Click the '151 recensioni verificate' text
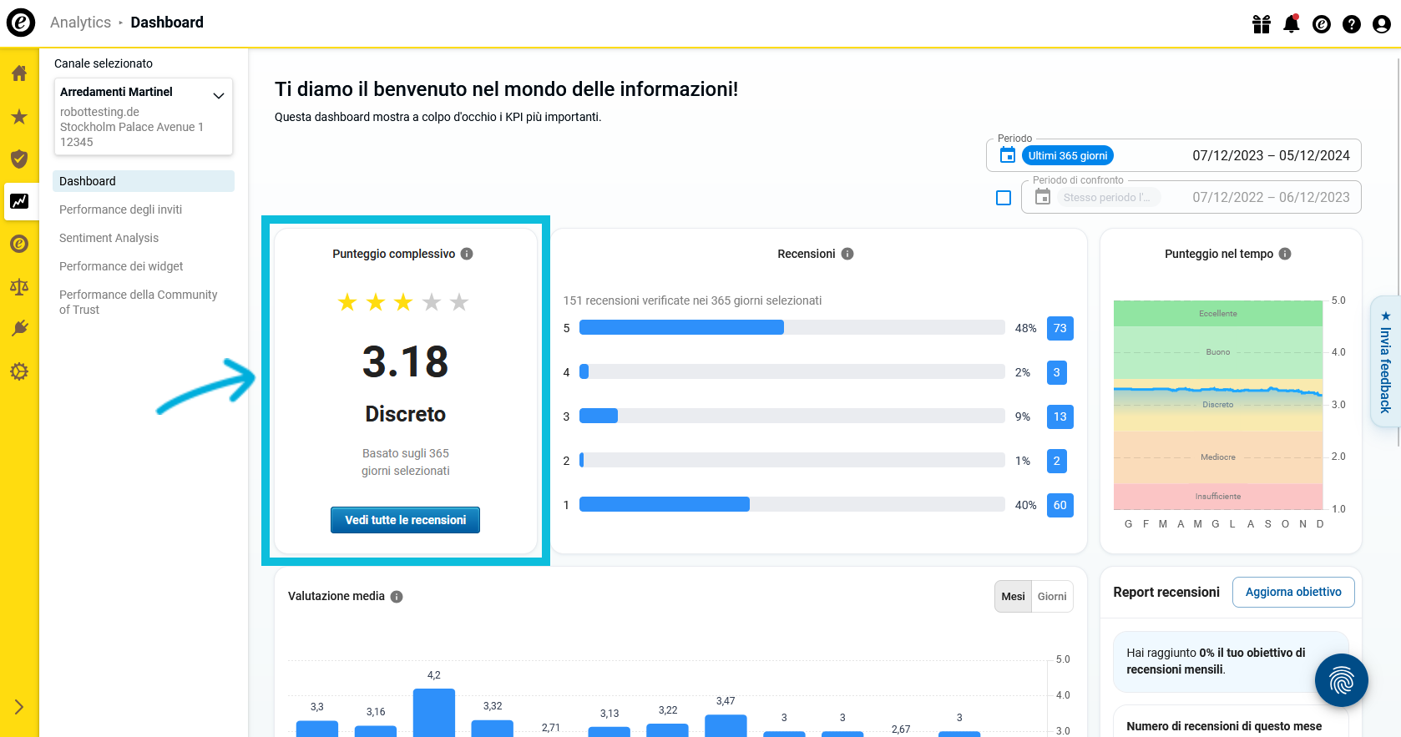Image resolution: width=1401 pixels, height=737 pixels. tap(692, 300)
